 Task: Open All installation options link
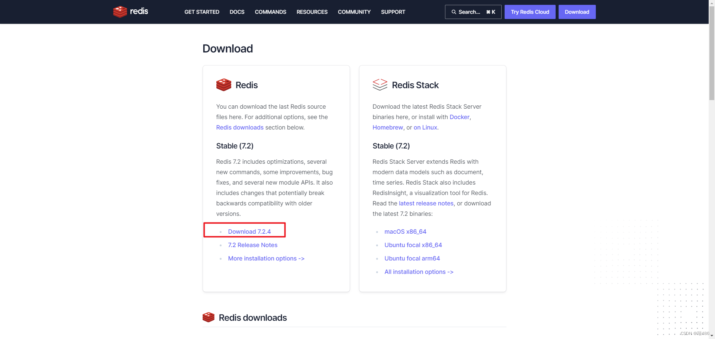click(x=419, y=272)
